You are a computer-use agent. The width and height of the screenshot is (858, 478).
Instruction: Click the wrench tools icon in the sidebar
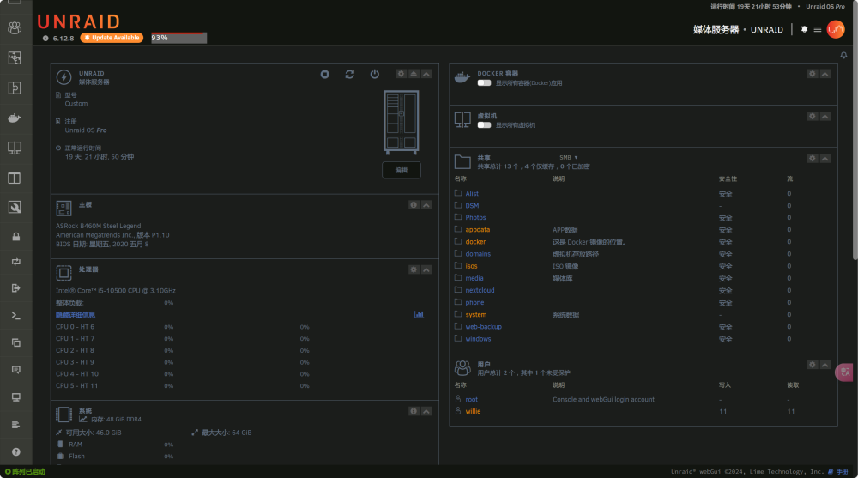pos(15,207)
